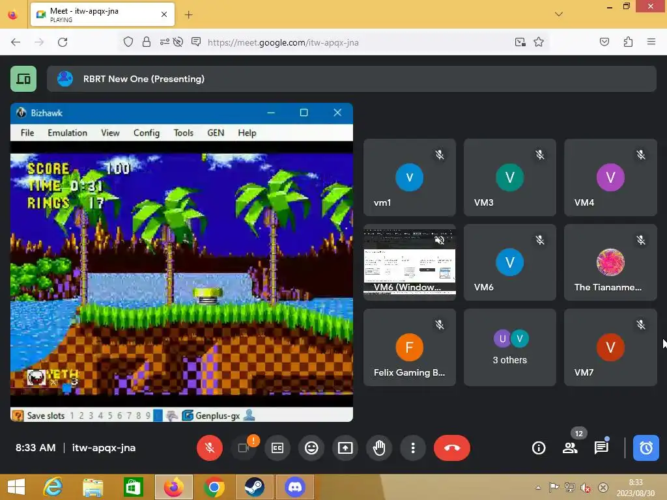The width and height of the screenshot is (667, 500).
Task: Select the VM6 participant tile
Action: point(509,262)
